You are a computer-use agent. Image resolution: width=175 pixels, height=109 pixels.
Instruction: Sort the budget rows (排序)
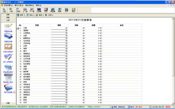tap(40, 15)
